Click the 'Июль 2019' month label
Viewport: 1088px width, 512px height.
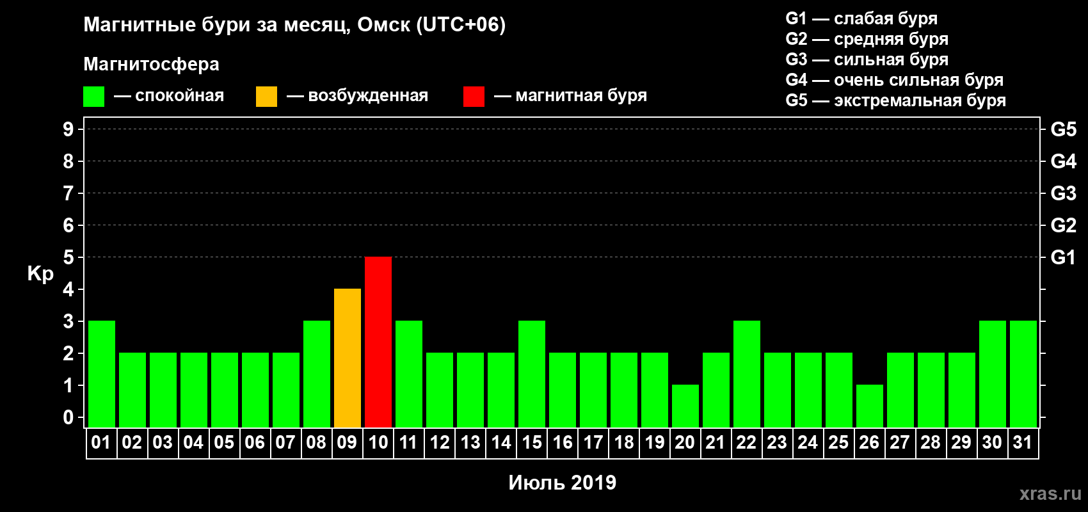(563, 483)
